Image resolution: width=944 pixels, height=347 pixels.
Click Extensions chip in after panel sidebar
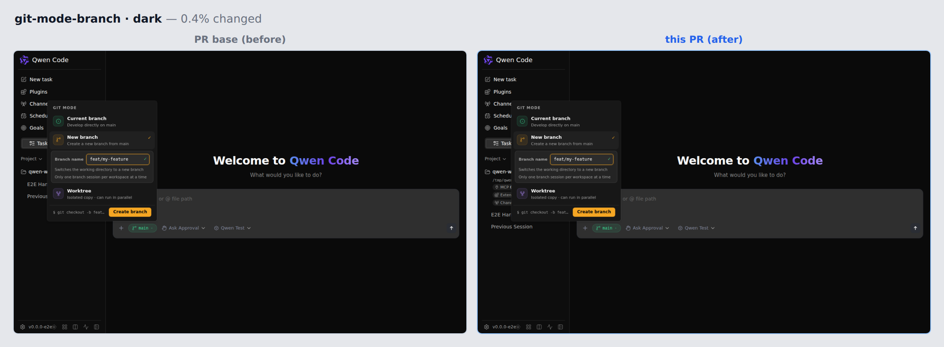502,195
